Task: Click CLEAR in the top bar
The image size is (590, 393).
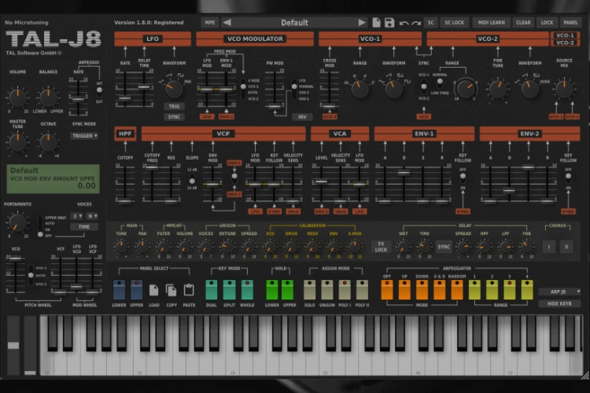Action: coord(523,23)
